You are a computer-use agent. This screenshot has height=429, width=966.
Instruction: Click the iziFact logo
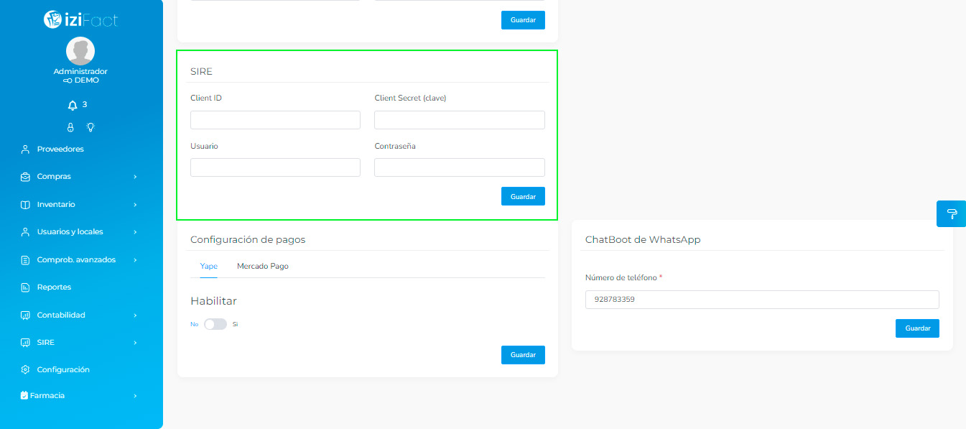click(80, 20)
